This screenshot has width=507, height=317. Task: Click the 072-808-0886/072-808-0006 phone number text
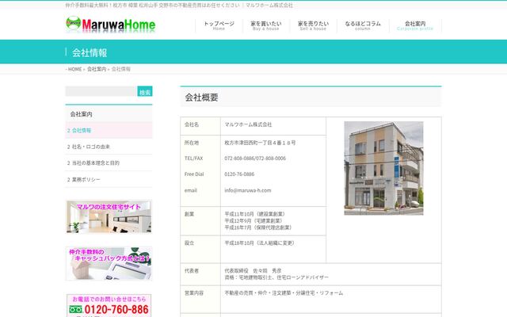click(255, 158)
